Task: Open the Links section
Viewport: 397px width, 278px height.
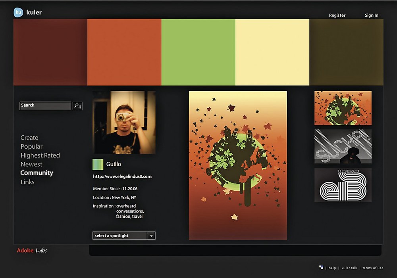Action: coord(27,182)
